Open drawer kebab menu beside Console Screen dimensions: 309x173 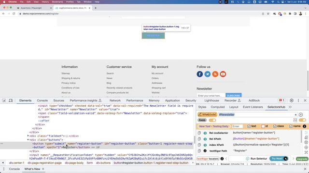[4, 169]
